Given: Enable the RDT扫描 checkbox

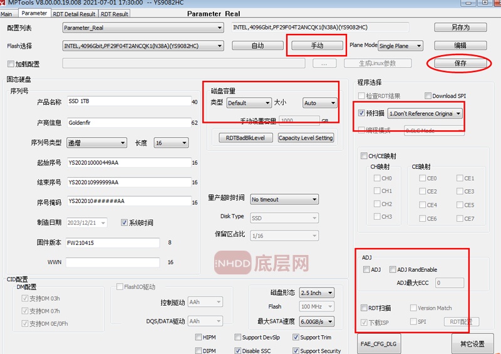Looking at the screenshot, I should [364, 308].
